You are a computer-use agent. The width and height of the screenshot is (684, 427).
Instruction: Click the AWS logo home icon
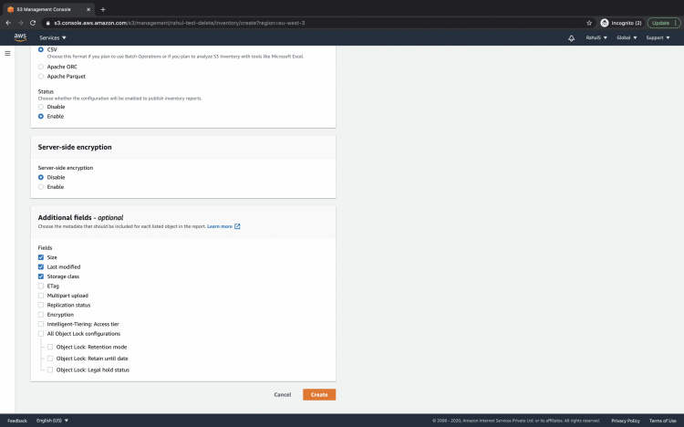tap(20, 37)
